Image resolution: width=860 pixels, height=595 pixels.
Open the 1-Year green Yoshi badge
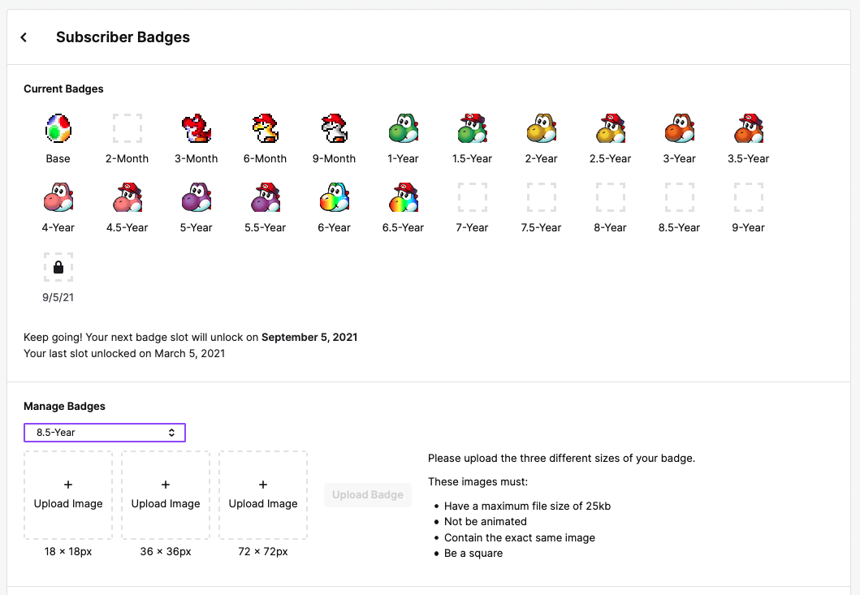point(403,127)
